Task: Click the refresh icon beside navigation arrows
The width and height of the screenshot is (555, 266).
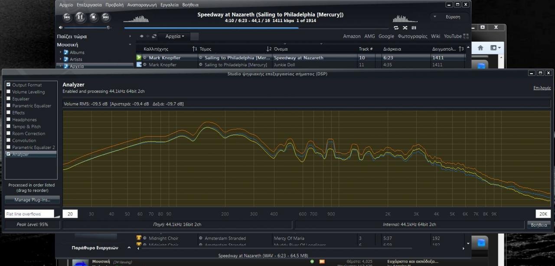Action: click(x=154, y=36)
